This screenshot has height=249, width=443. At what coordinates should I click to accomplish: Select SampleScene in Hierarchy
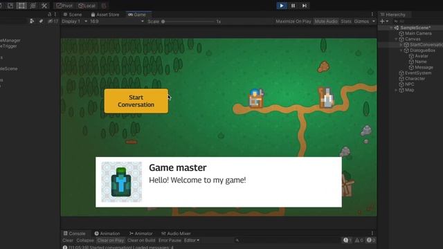415,28
